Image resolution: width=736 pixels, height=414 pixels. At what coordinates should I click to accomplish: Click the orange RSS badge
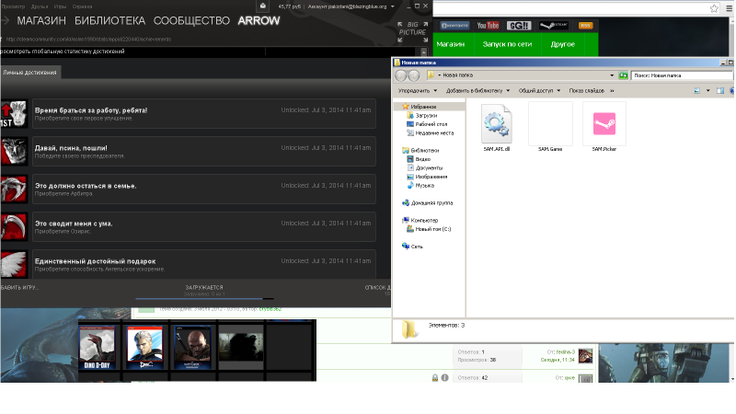585,26
